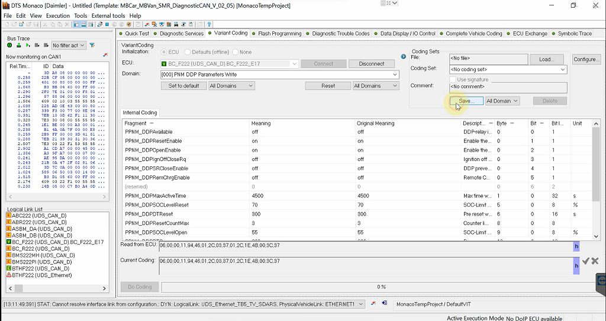Click the checkmark icon beside Current Coding

tap(585, 261)
